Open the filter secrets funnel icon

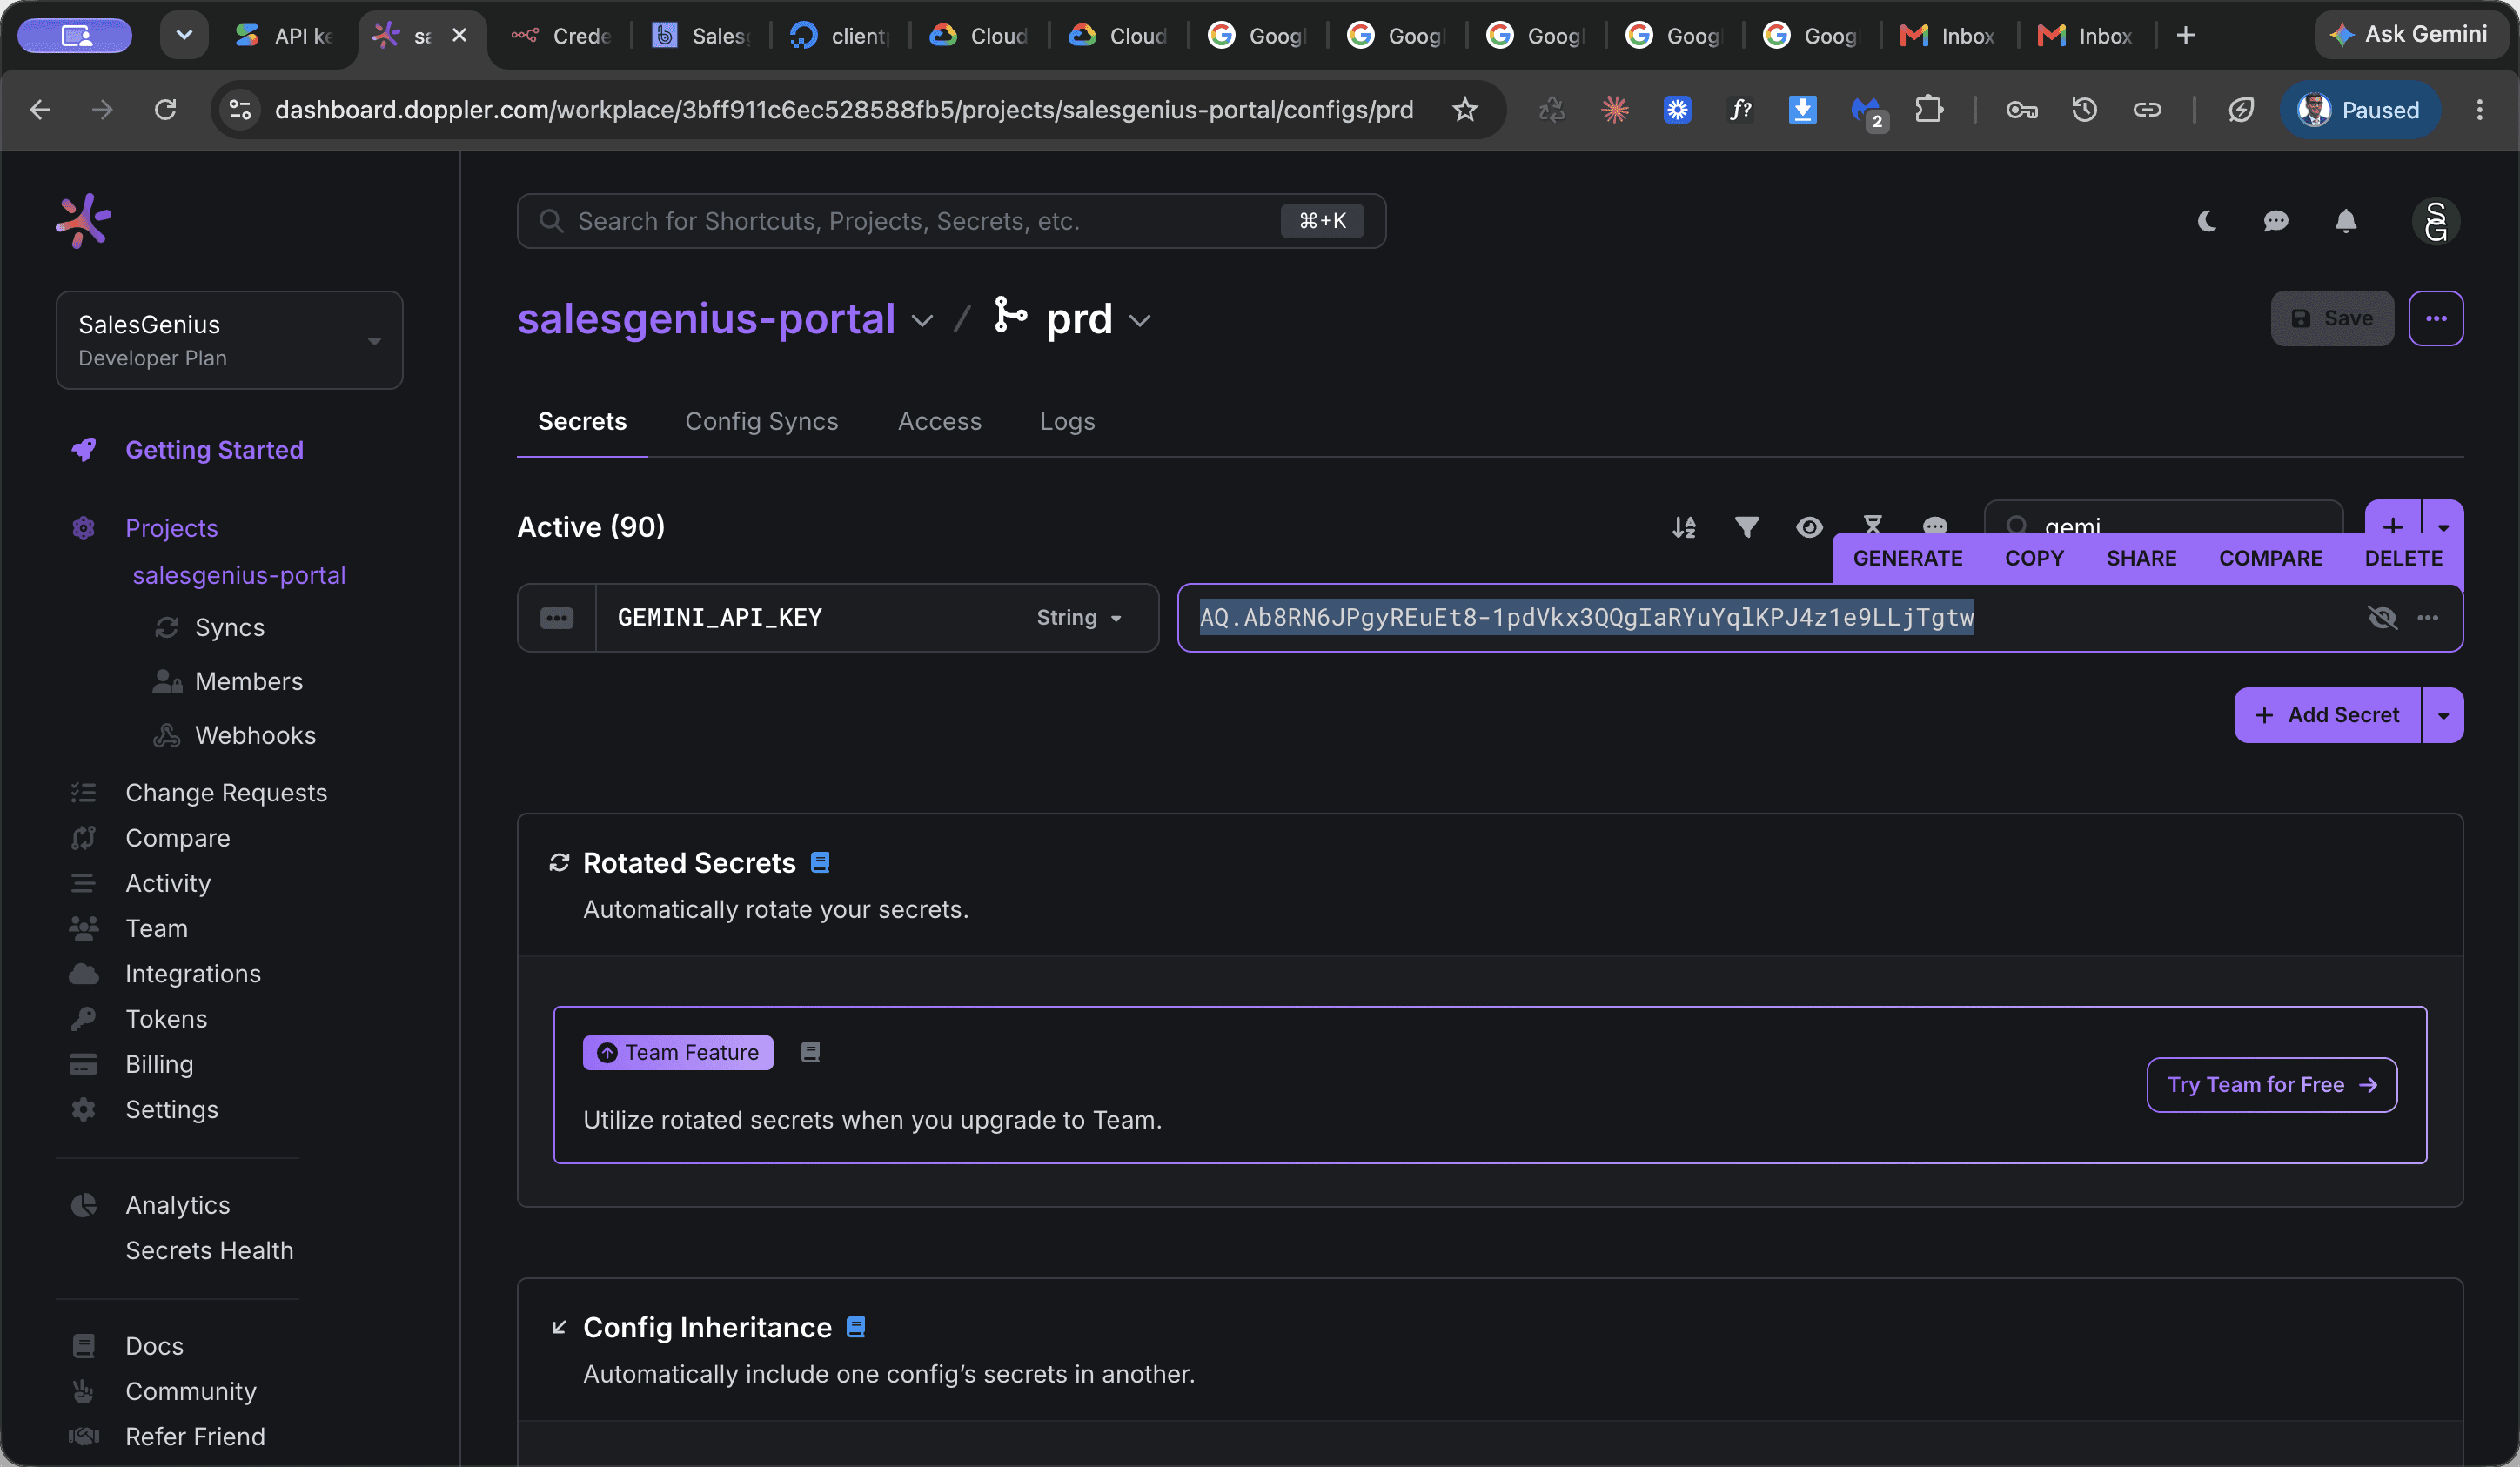pos(1747,527)
